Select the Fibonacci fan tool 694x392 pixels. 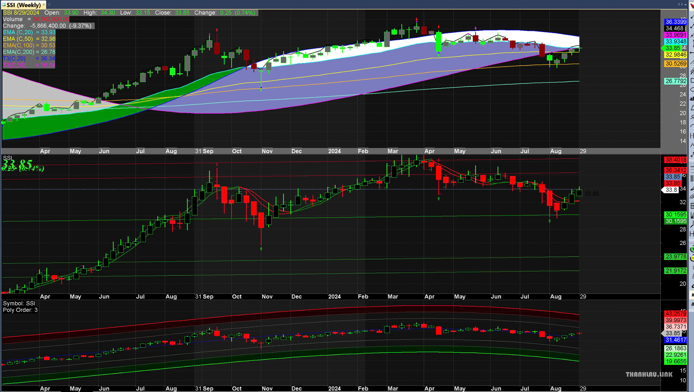click(692, 188)
